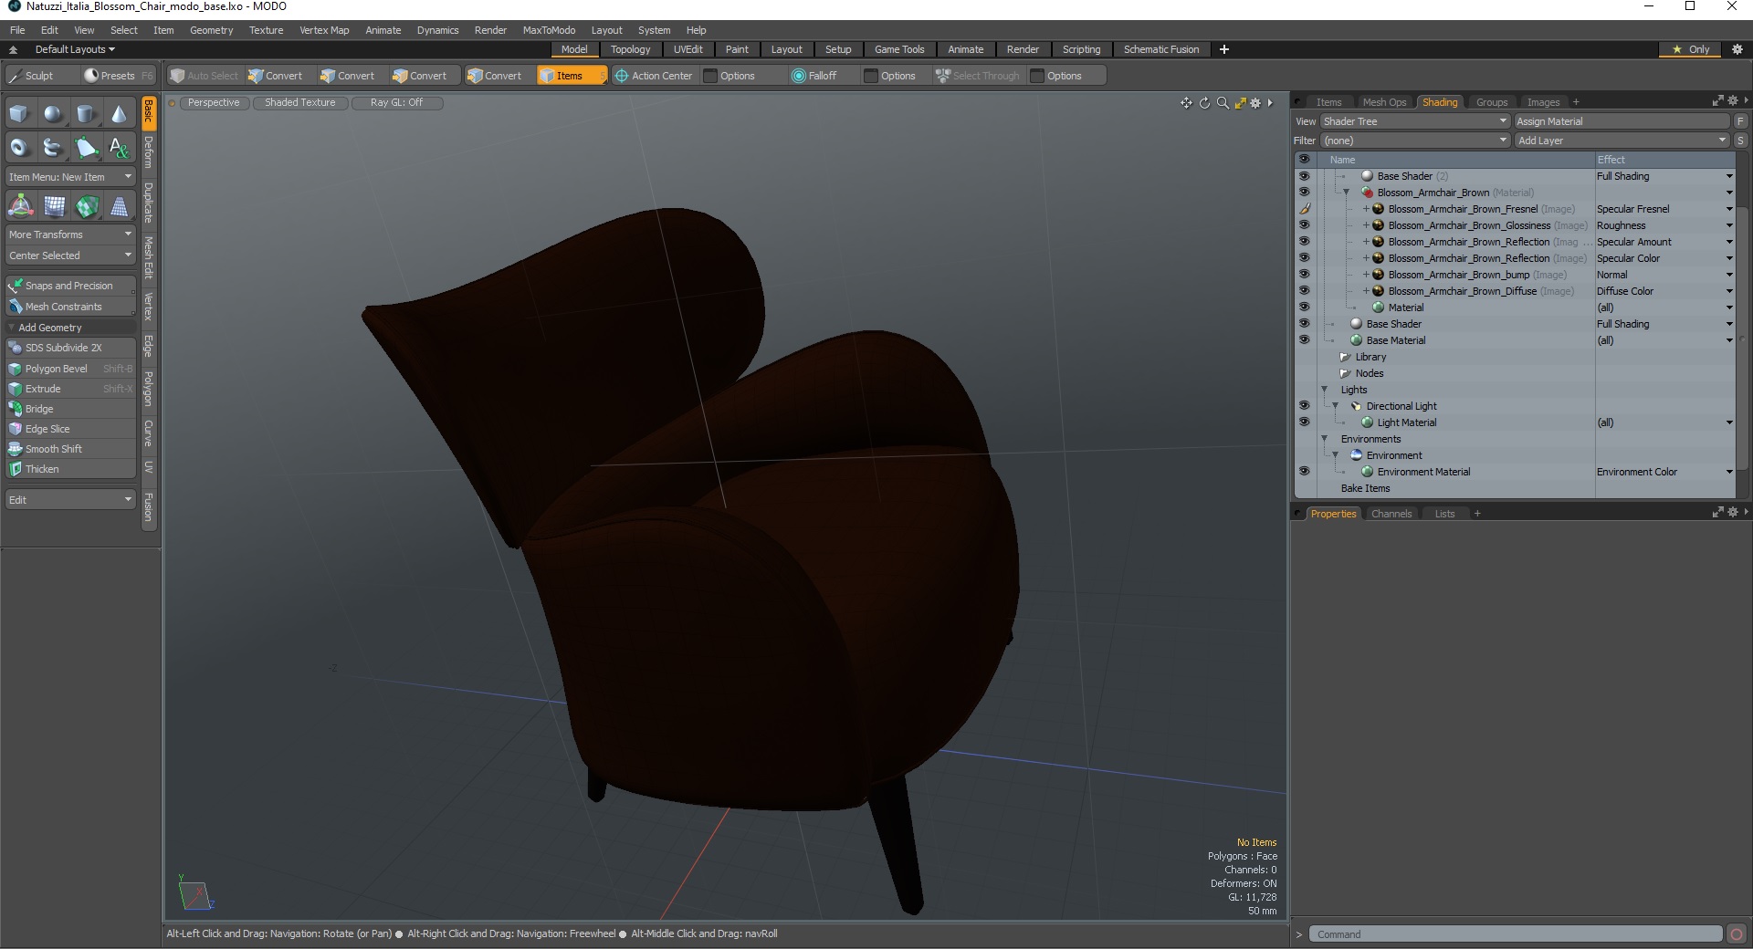Click the viewport zoom magnifier icon
The image size is (1753, 949).
[x=1223, y=103]
